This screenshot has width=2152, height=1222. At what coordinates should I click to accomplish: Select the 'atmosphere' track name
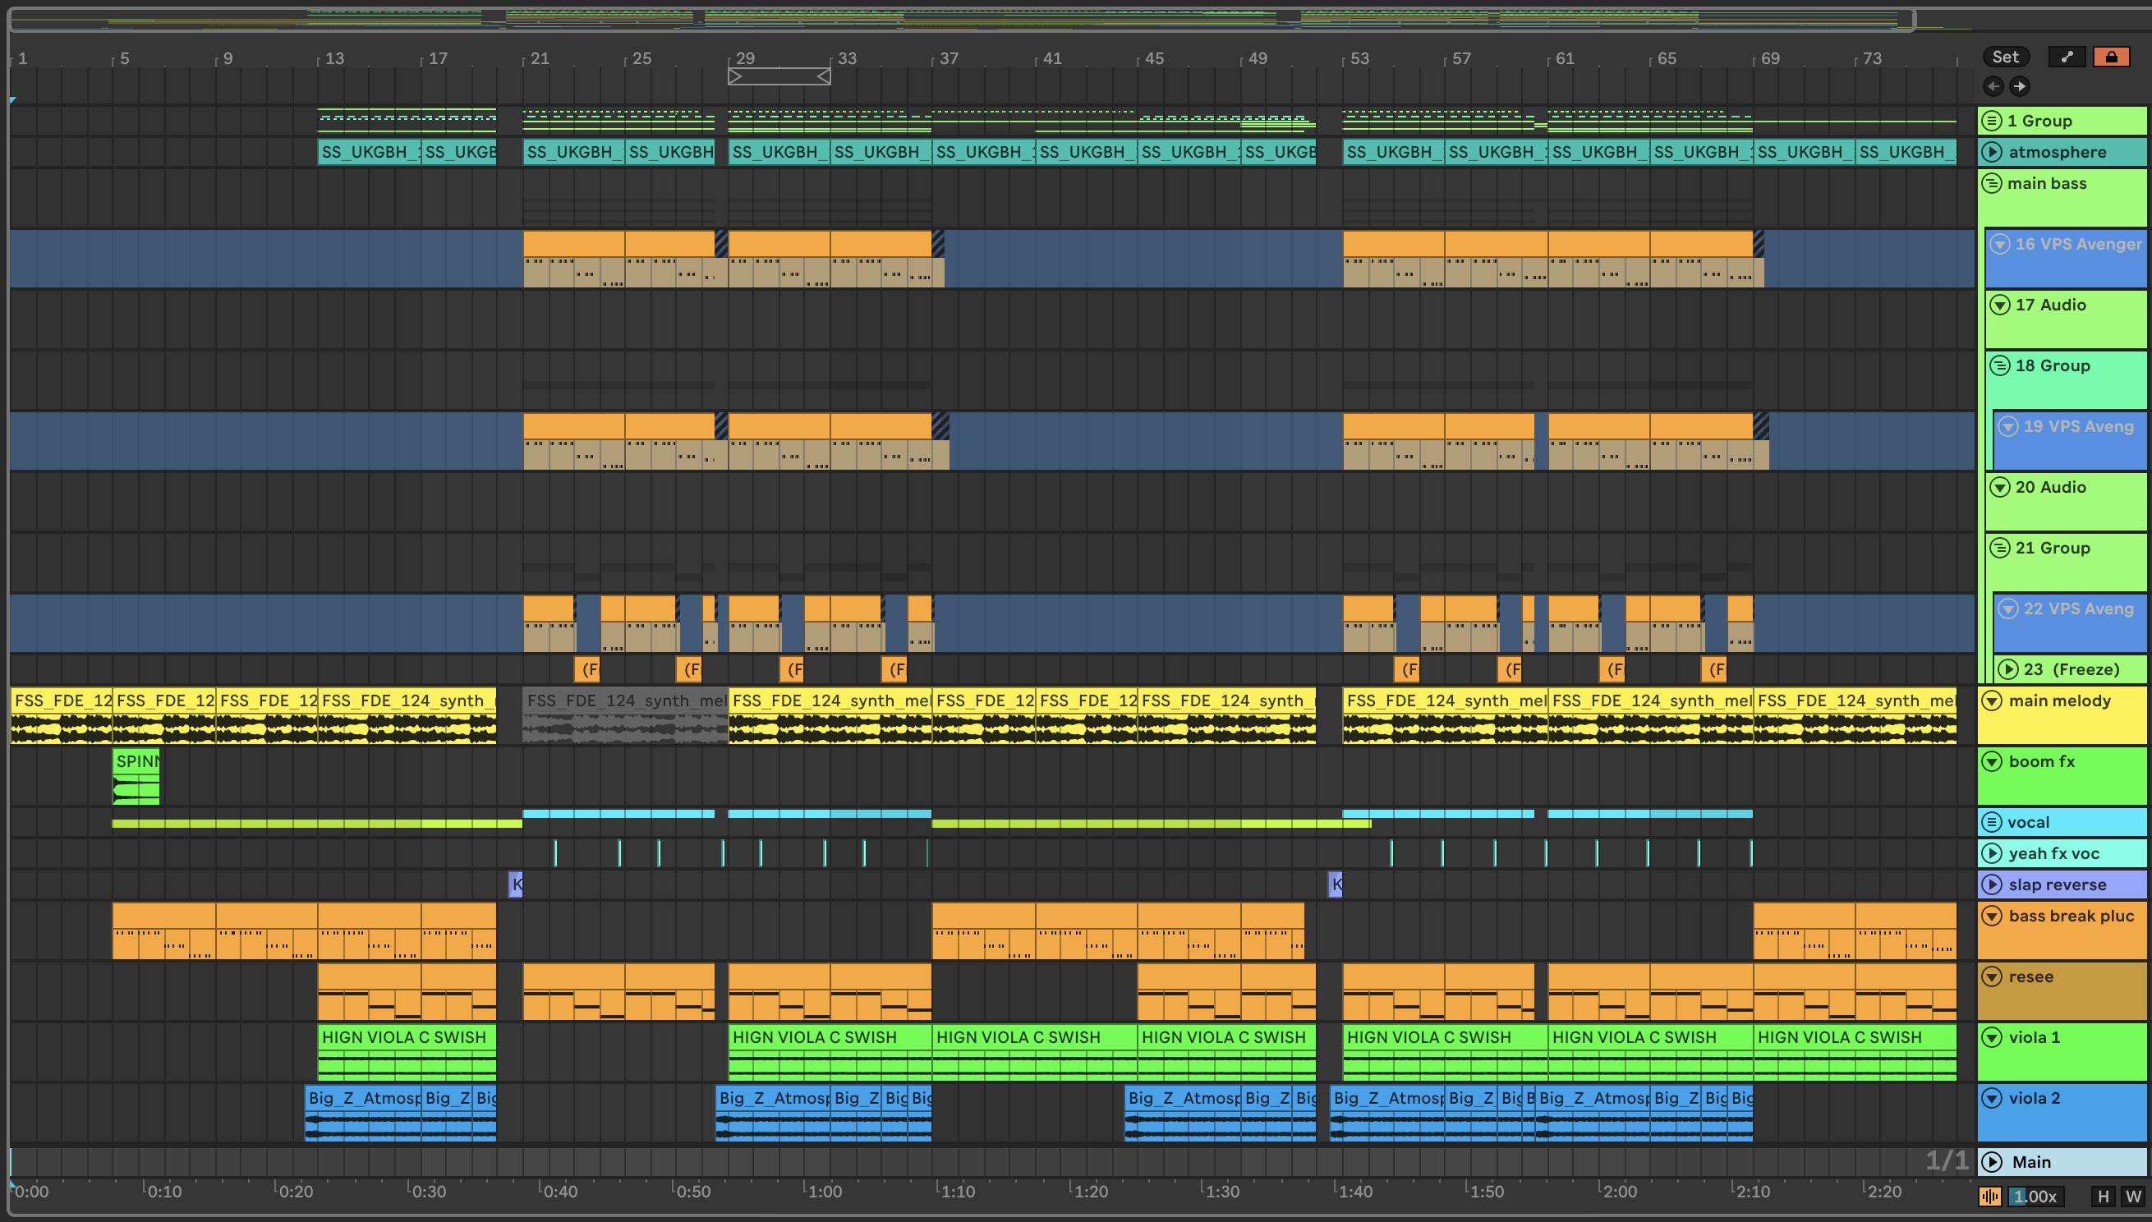2058,152
